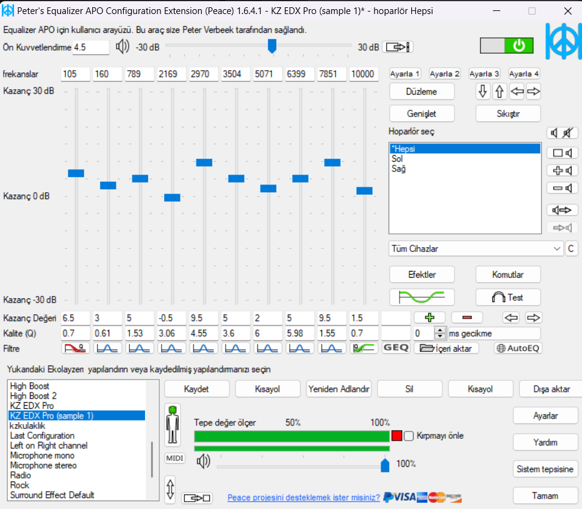582x509 pixels.
Task: Click the GEQ graphic equalizer button
Action: [x=396, y=348]
